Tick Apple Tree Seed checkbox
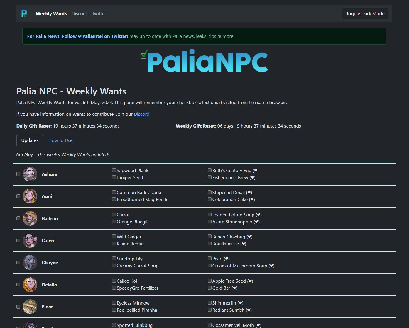Image resolution: width=409 pixels, height=328 pixels. tap(209, 281)
